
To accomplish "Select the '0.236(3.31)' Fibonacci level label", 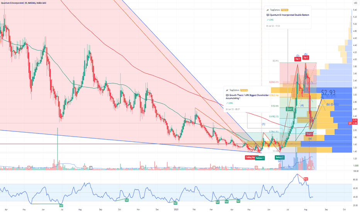I will 274,82.
